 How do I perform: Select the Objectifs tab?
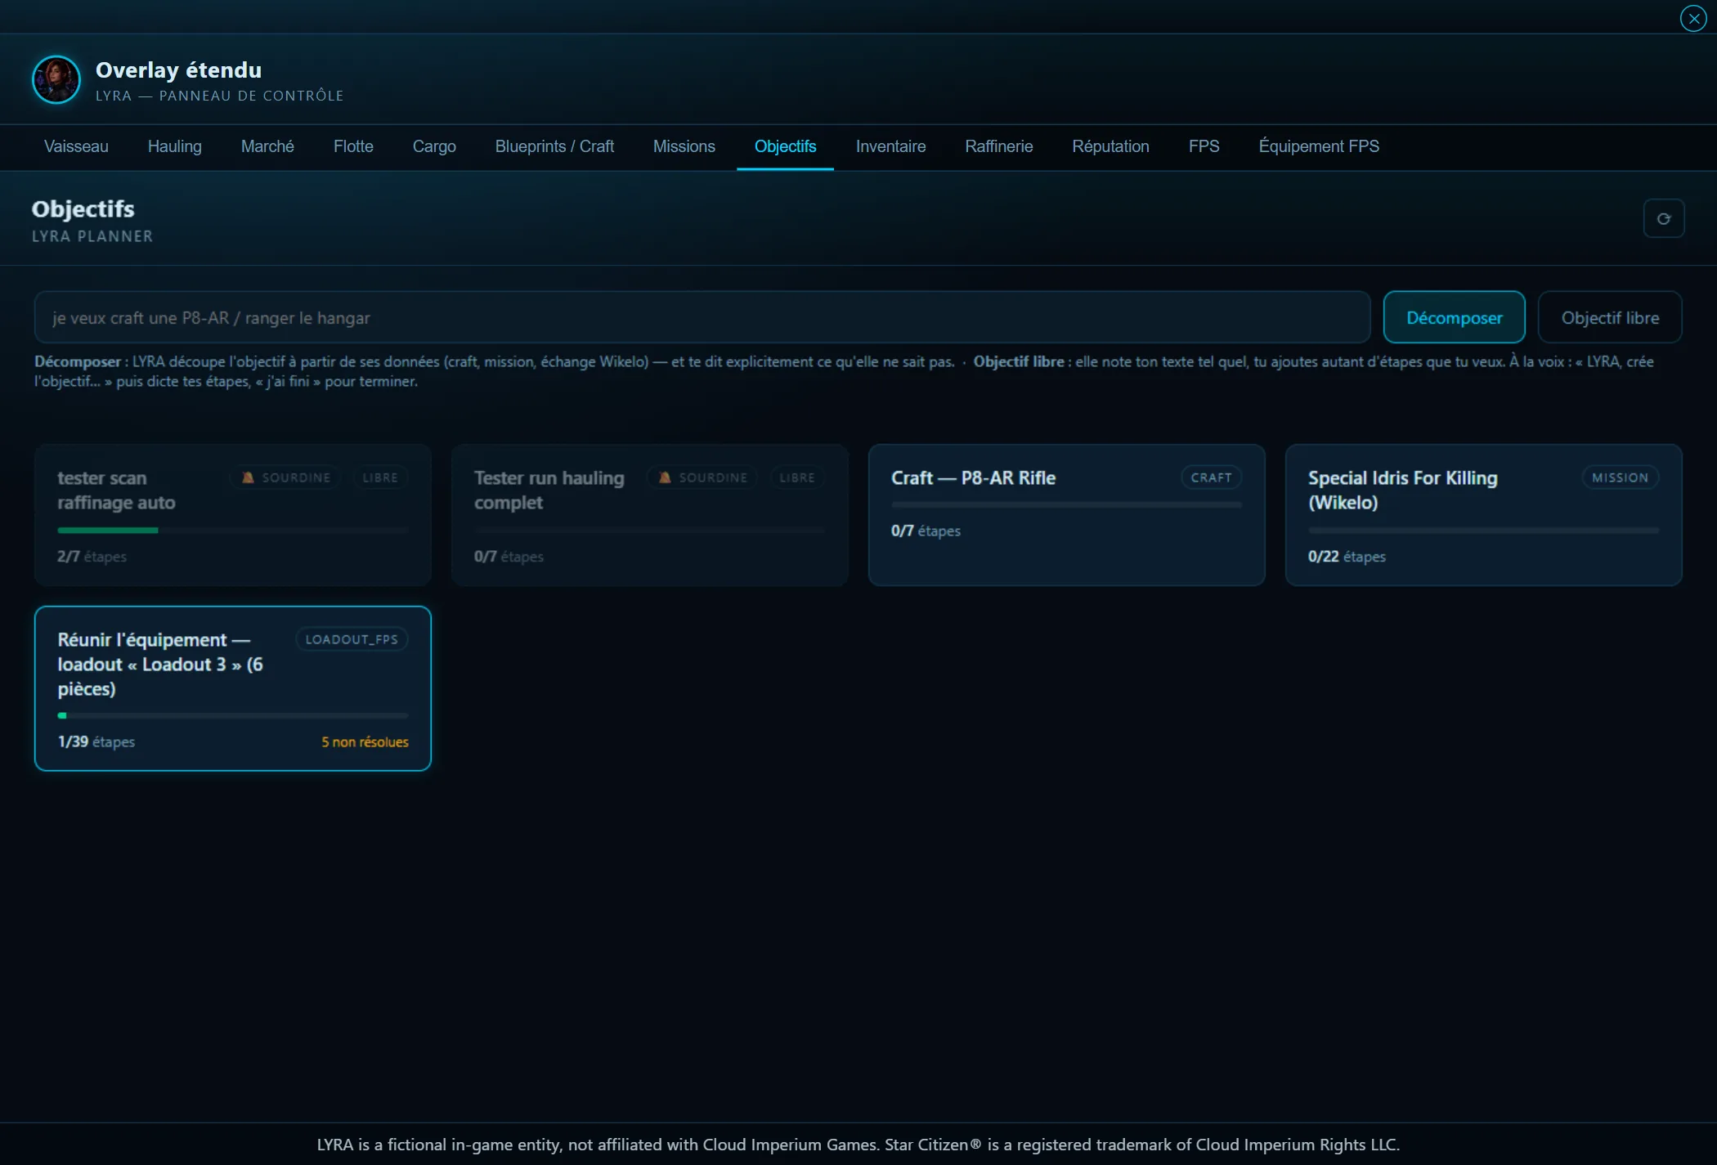pyautogui.click(x=785, y=146)
